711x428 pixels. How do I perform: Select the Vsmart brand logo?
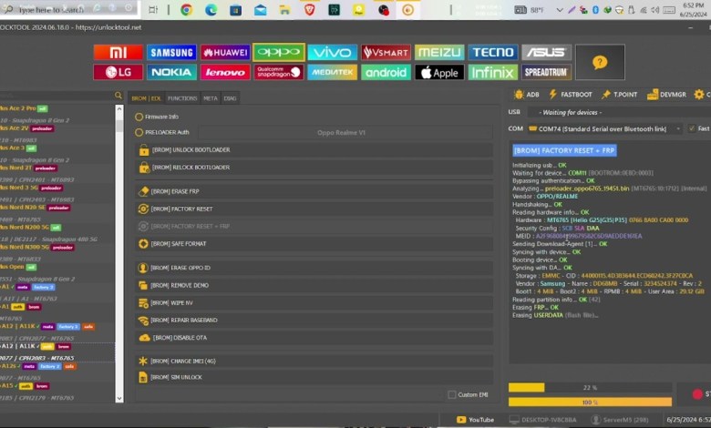point(386,53)
